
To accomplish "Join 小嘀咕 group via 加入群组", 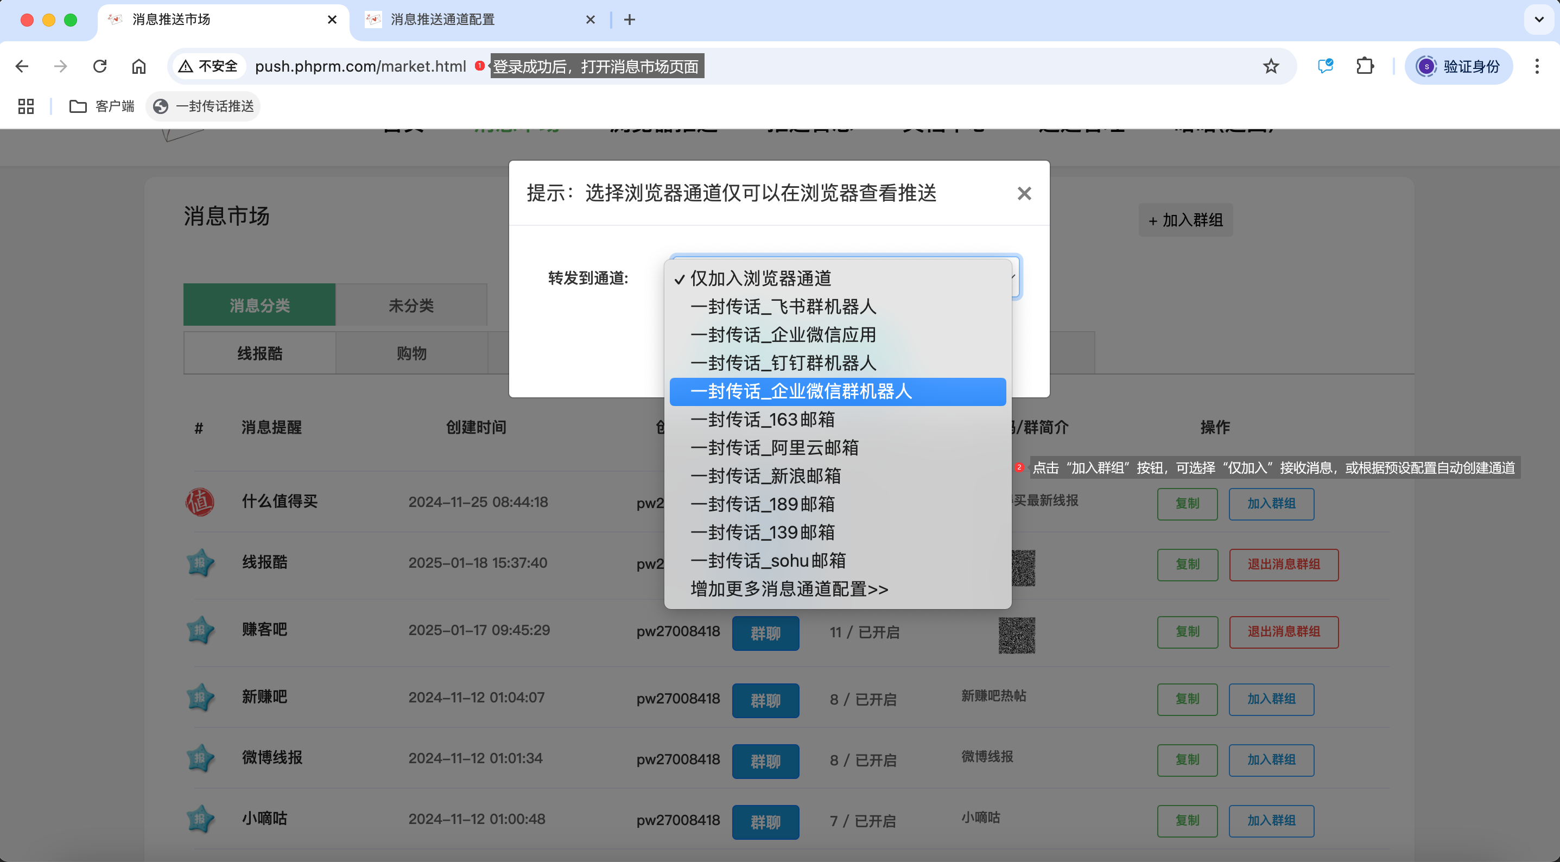I will (x=1271, y=821).
